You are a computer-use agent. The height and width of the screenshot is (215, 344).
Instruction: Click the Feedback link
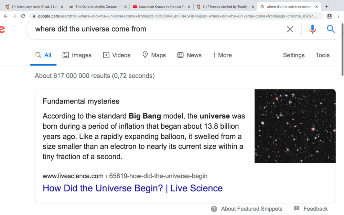pyautogui.click(x=315, y=209)
